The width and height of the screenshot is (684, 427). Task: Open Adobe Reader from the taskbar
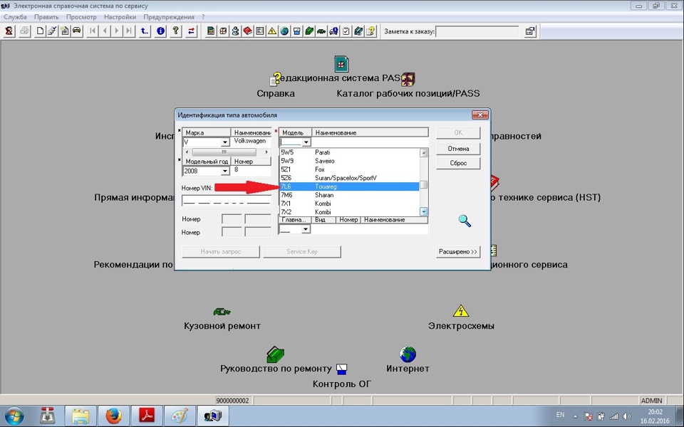click(x=147, y=416)
